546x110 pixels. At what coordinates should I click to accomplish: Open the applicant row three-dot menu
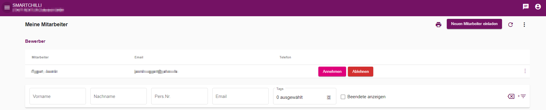(x=525, y=71)
